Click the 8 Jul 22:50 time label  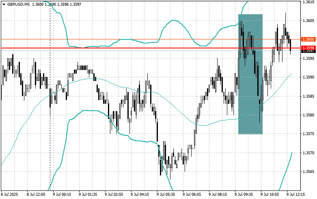coord(36,195)
